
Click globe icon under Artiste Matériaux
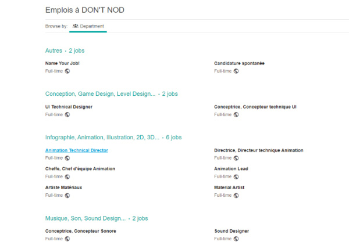pos(67,195)
